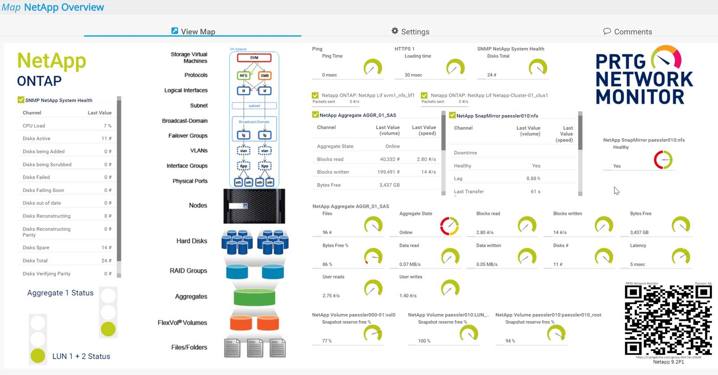
Task: Click the subnet box in the diagram
Action: pyautogui.click(x=254, y=106)
